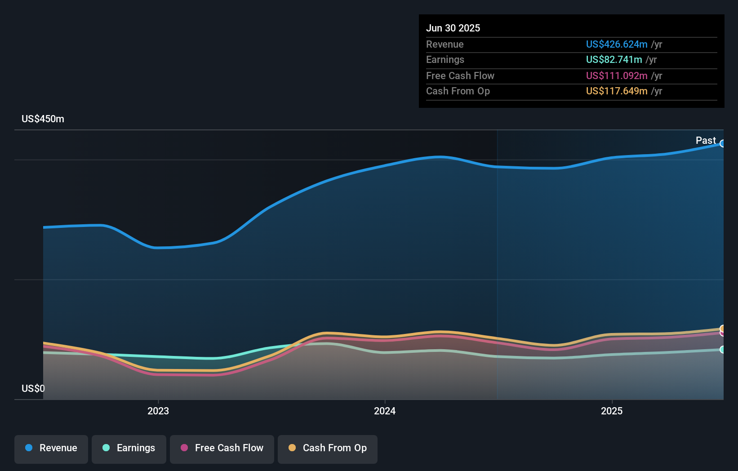Viewport: 738px width, 471px height.
Task: Click the US$82.741m earnings value
Action: click(614, 60)
